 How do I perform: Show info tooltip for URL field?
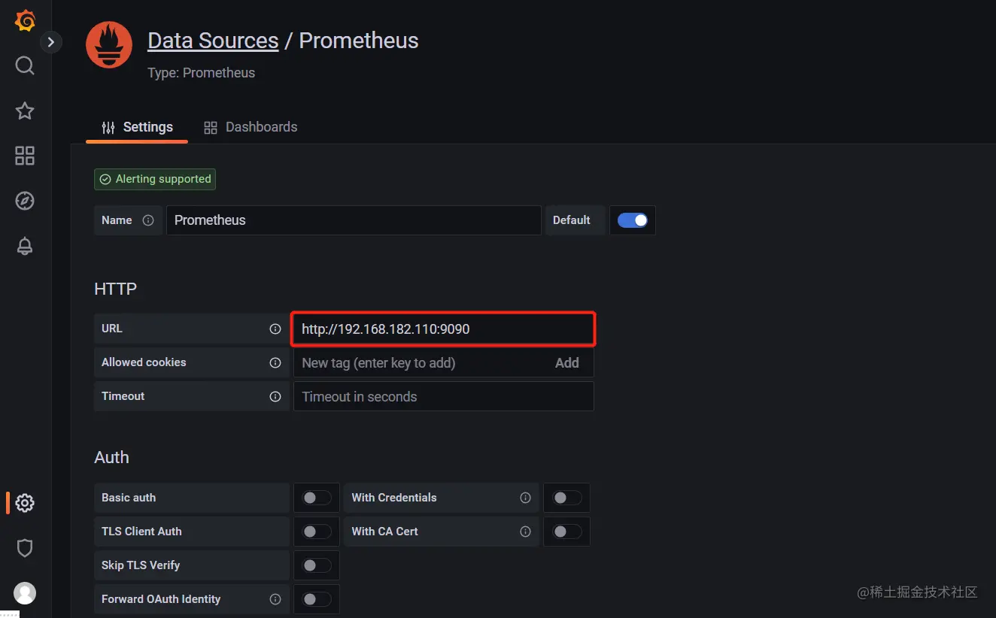275,329
